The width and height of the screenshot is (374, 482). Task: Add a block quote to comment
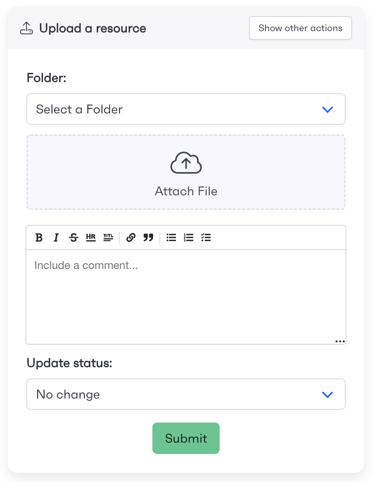point(148,237)
